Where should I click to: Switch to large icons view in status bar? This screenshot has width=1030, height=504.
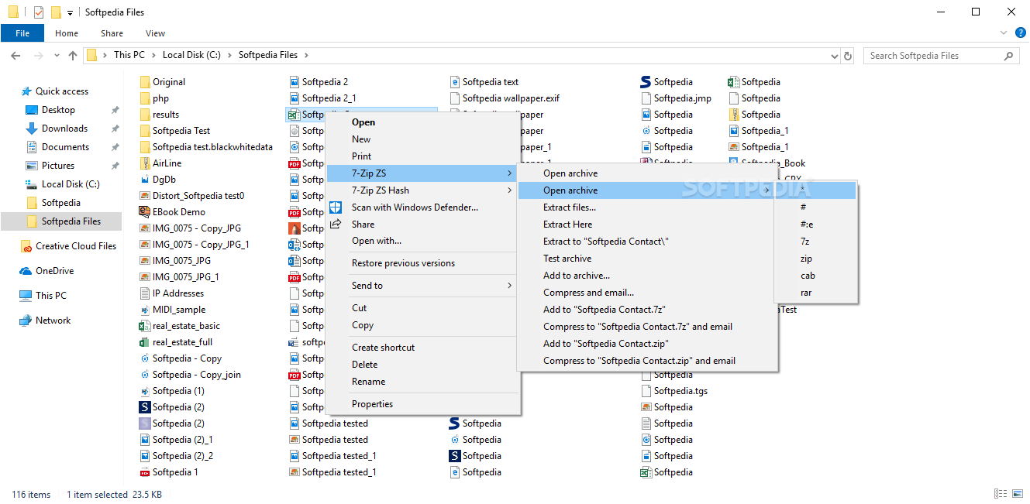(x=1018, y=494)
